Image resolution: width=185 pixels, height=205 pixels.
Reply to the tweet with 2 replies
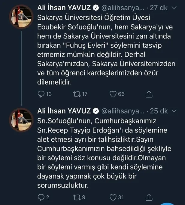tap(41, 197)
